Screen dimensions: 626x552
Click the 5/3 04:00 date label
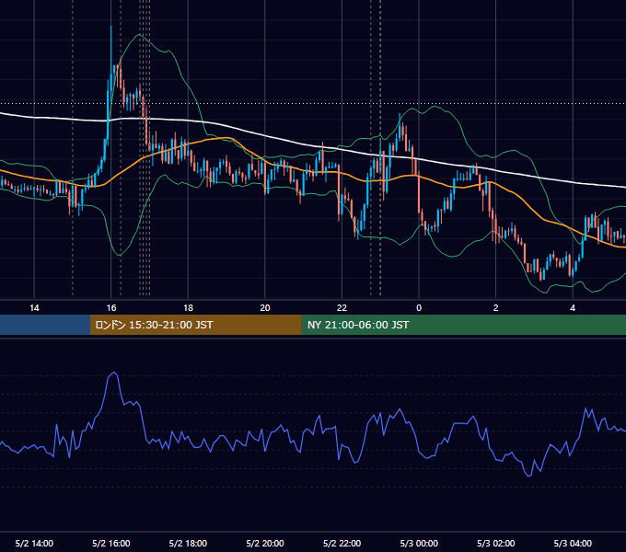(x=573, y=543)
